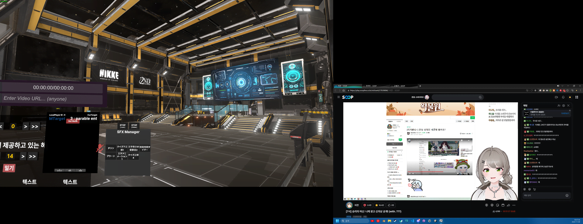Open the SOOP apps grid menu

pos(577,97)
